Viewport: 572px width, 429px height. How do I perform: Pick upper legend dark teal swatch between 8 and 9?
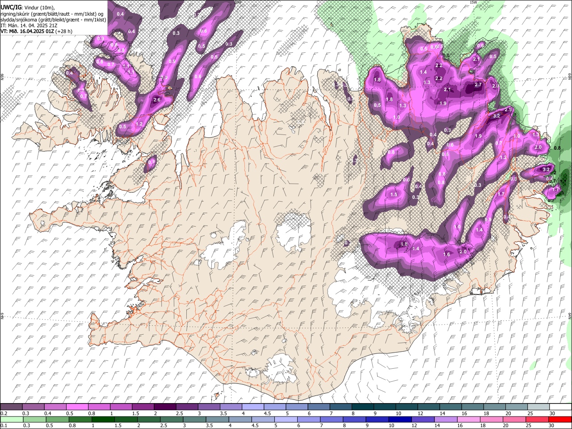pos(362,407)
